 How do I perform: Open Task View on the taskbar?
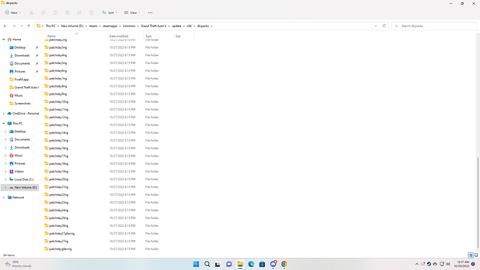click(218, 264)
